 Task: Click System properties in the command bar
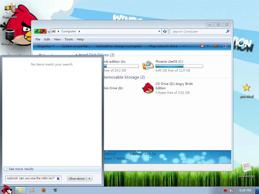click(x=75, y=46)
